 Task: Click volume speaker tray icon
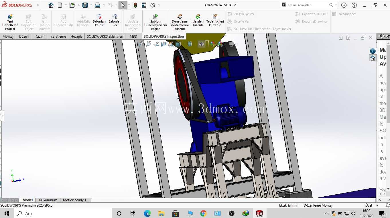(x=353, y=213)
